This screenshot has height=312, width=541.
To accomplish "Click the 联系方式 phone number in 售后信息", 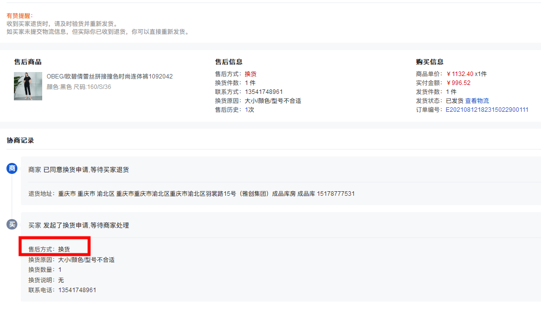I will point(264,92).
